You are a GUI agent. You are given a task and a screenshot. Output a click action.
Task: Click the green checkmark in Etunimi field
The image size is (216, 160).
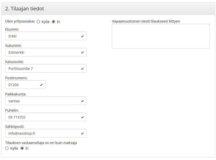tap(82, 36)
